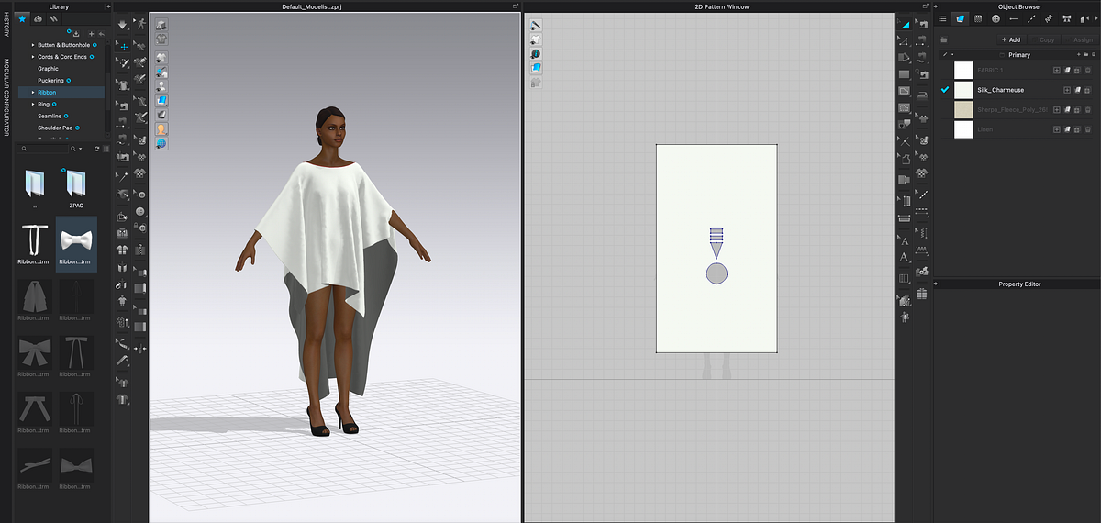Click the blue highlighted surface icon in 3D window
Screen dimensions: 1101x523
click(161, 100)
